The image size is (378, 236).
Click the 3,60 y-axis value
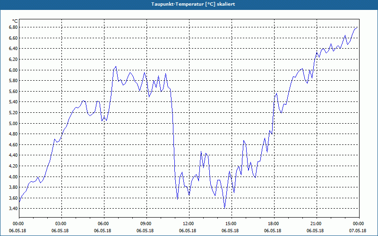point(14,198)
